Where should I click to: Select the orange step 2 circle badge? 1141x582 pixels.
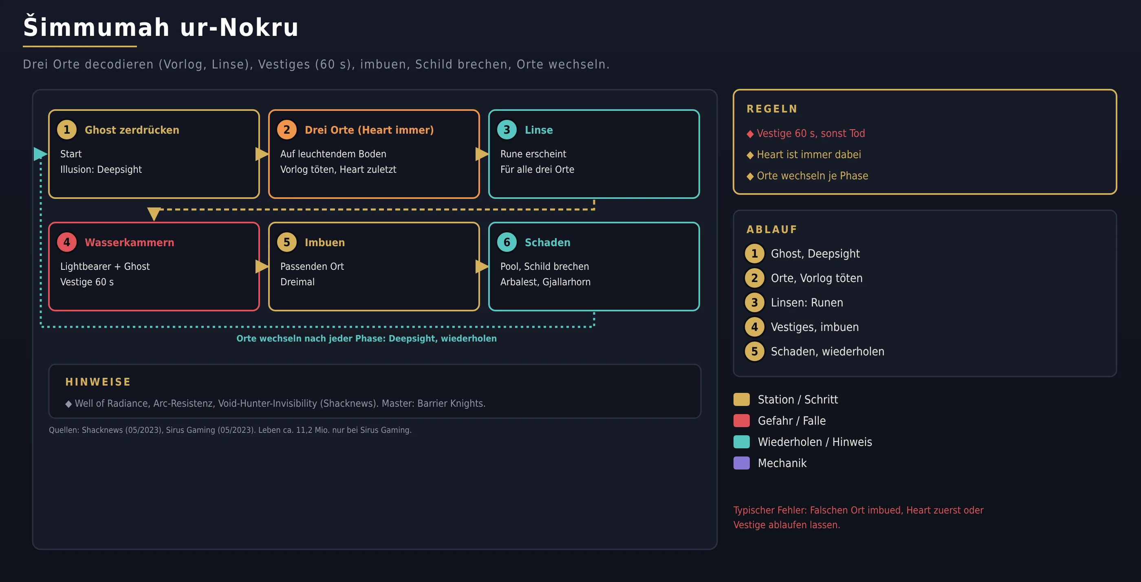click(286, 130)
